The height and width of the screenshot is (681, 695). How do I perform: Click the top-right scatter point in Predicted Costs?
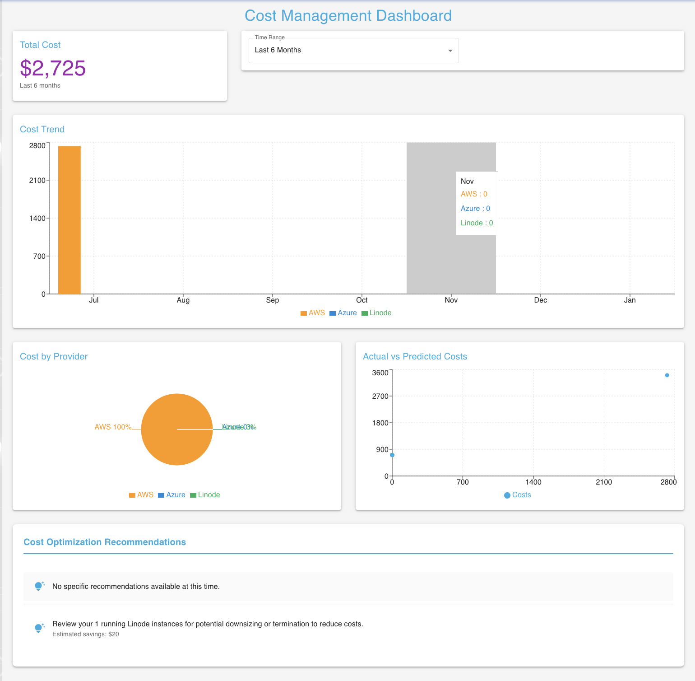[667, 375]
